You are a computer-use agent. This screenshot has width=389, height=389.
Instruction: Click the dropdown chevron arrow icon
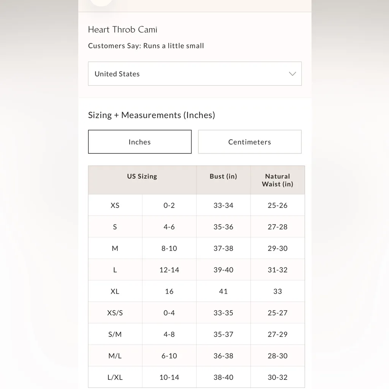point(292,74)
